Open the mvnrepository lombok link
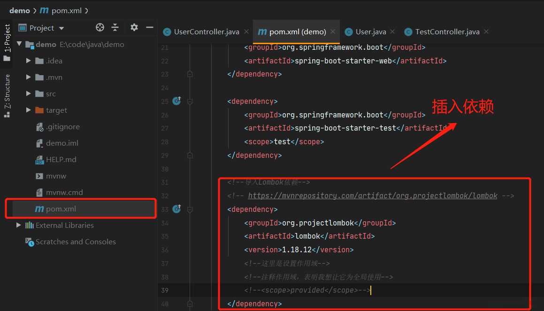Viewport: 544px width, 311px height. click(x=372, y=195)
